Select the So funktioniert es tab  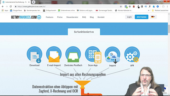pos(84,32)
